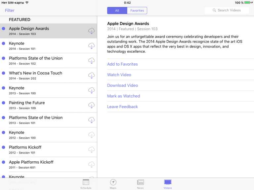The image size is (254, 190).
Task: Select Keynote 2013 Session 100 row
Action: (x=48, y=90)
